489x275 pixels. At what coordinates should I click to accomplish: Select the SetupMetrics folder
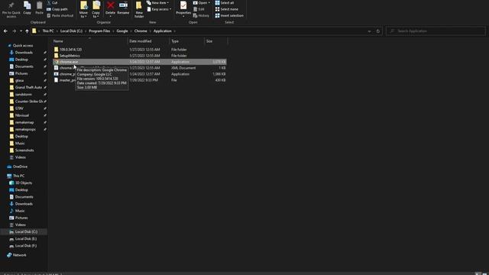139,56
